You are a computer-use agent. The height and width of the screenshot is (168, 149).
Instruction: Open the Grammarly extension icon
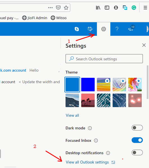point(134,8)
